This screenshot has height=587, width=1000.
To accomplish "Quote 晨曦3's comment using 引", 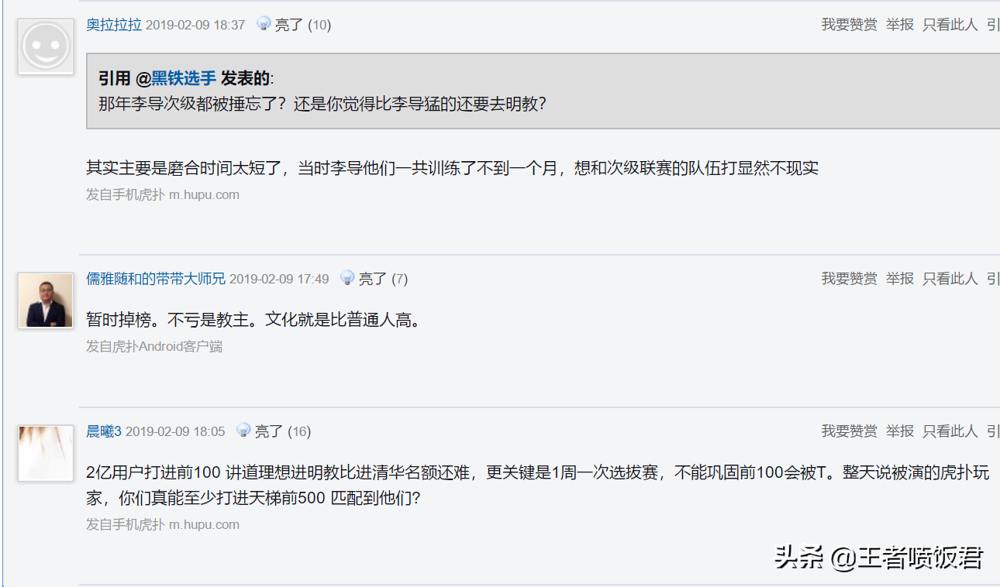I will [993, 431].
